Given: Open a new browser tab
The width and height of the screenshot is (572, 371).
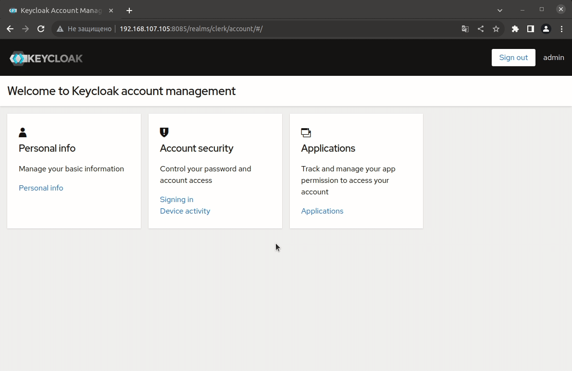Looking at the screenshot, I should click(129, 11).
